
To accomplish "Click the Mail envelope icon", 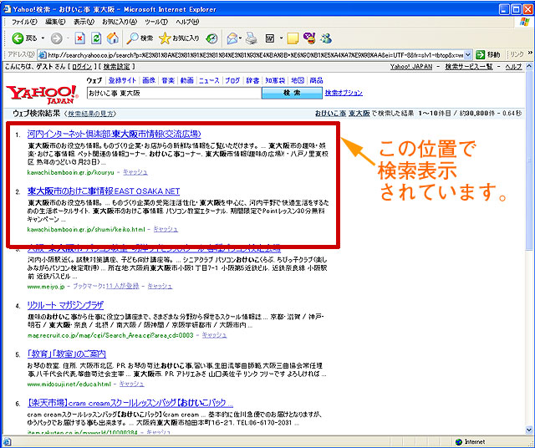I will (x=232, y=38).
